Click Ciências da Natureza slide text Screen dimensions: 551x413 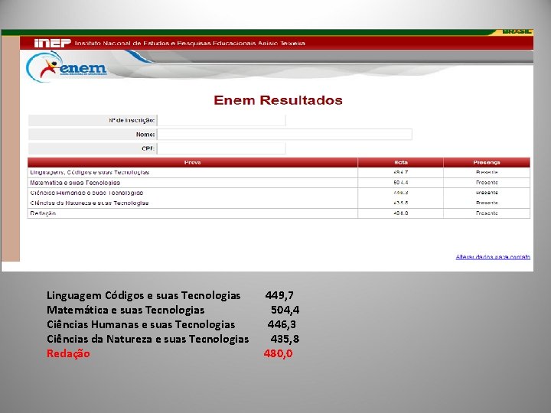pyautogui.click(x=148, y=340)
